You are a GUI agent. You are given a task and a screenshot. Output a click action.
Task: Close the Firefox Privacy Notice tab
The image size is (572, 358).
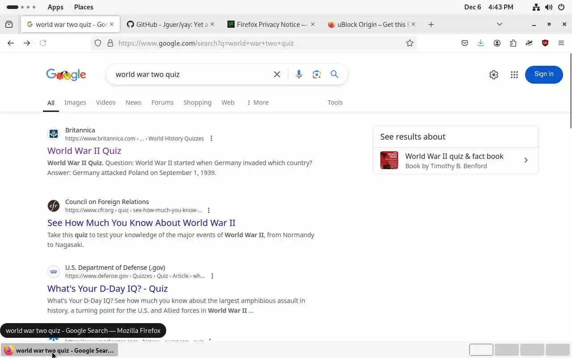coord(313,24)
